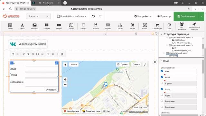Choose the Карты map tool
The width and height of the screenshot is (206, 116).
pyautogui.click(x=71, y=26)
